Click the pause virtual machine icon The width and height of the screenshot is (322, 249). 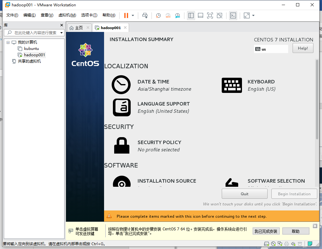tap(126, 15)
